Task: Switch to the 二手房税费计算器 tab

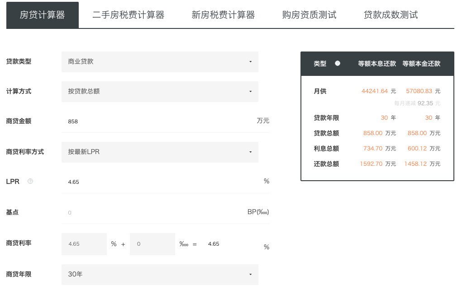Action: 129,15
